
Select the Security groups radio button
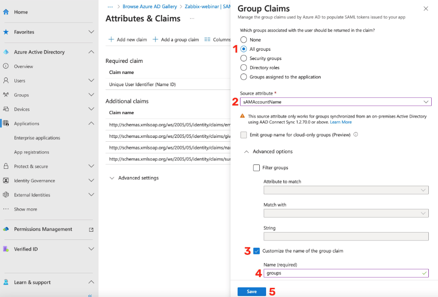click(243, 59)
